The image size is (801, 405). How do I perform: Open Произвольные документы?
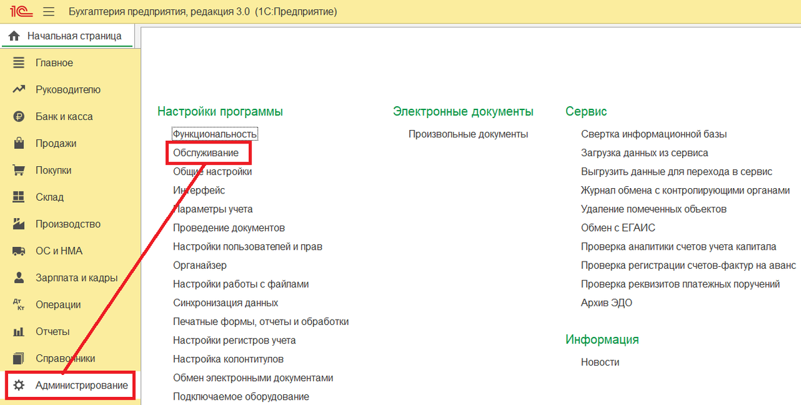(469, 134)
